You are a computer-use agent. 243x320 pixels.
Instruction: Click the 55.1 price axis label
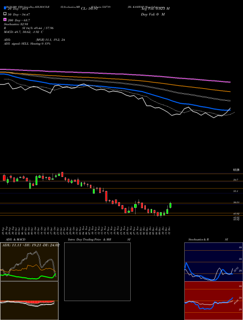236,191
